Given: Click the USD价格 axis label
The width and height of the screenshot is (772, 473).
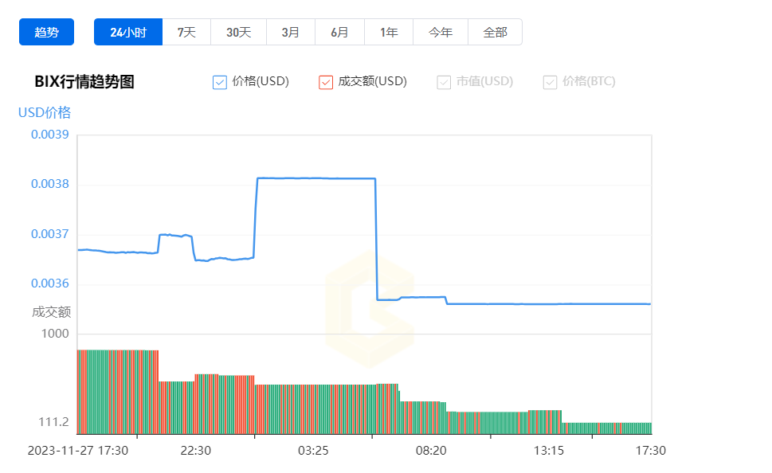Looking at the screenshot, I should coord(44,112).
